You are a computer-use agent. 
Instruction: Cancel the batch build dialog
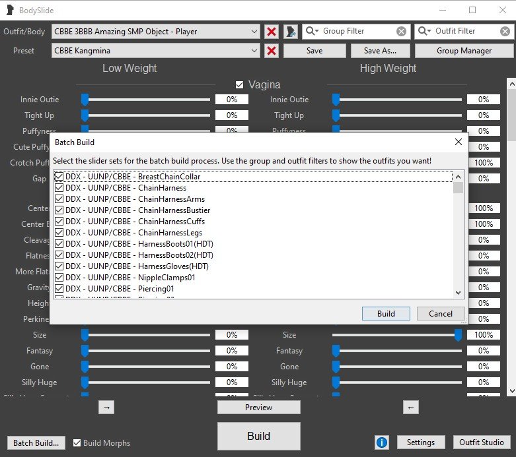click(440, 314)
